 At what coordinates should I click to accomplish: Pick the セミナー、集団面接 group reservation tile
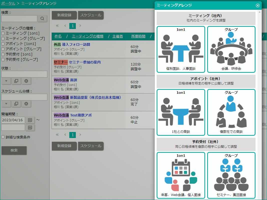coord(231,175)
